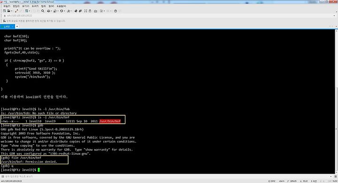Image resolution: width=338 pixels, height=183 pixels.
Task: Click the system("/bin/bash") code line
Action: tap(32, 77)
